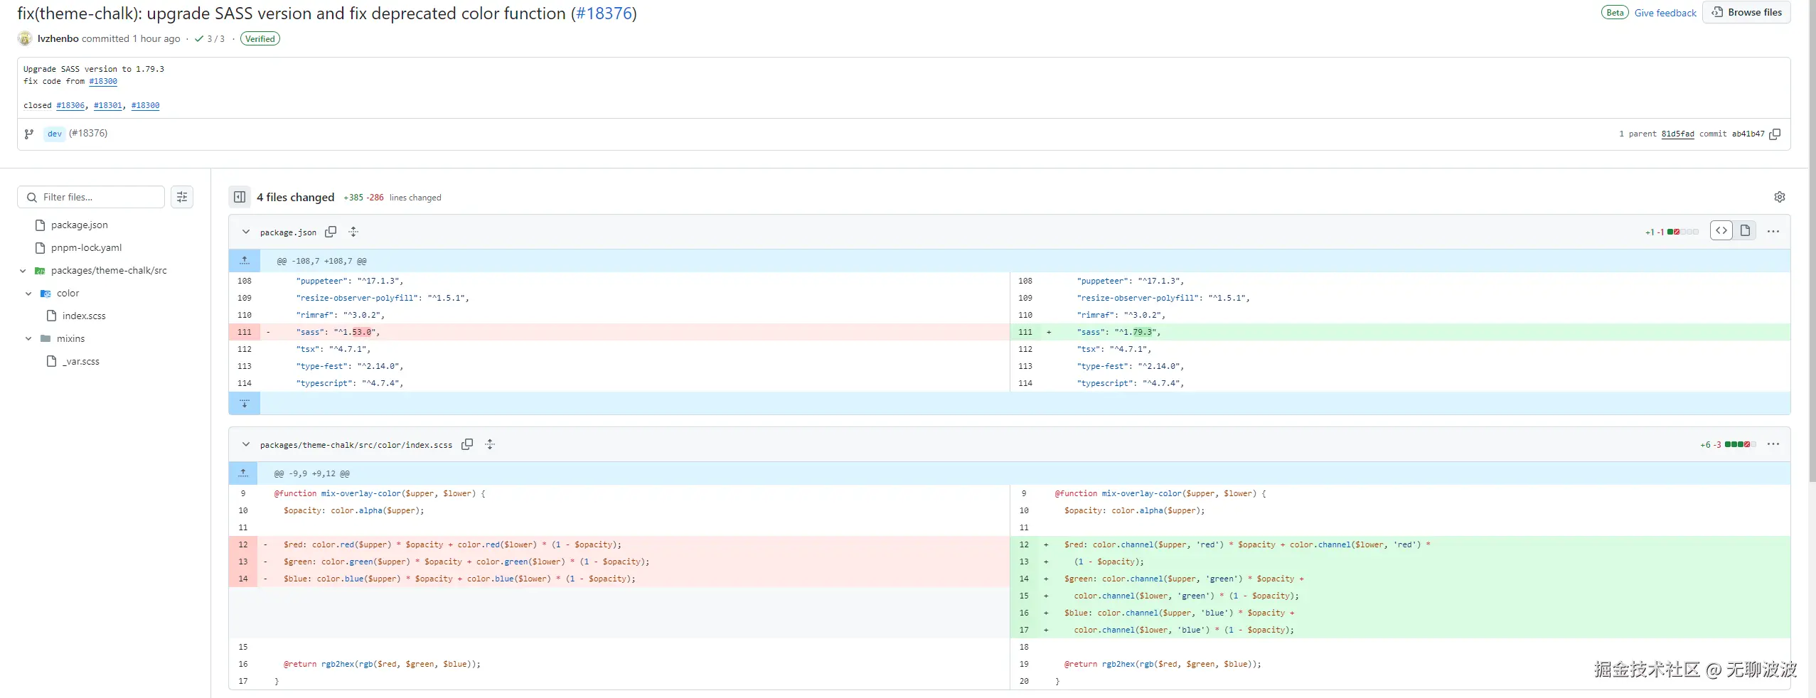Open more options for color/index.scss diff

coord(1773,444)
